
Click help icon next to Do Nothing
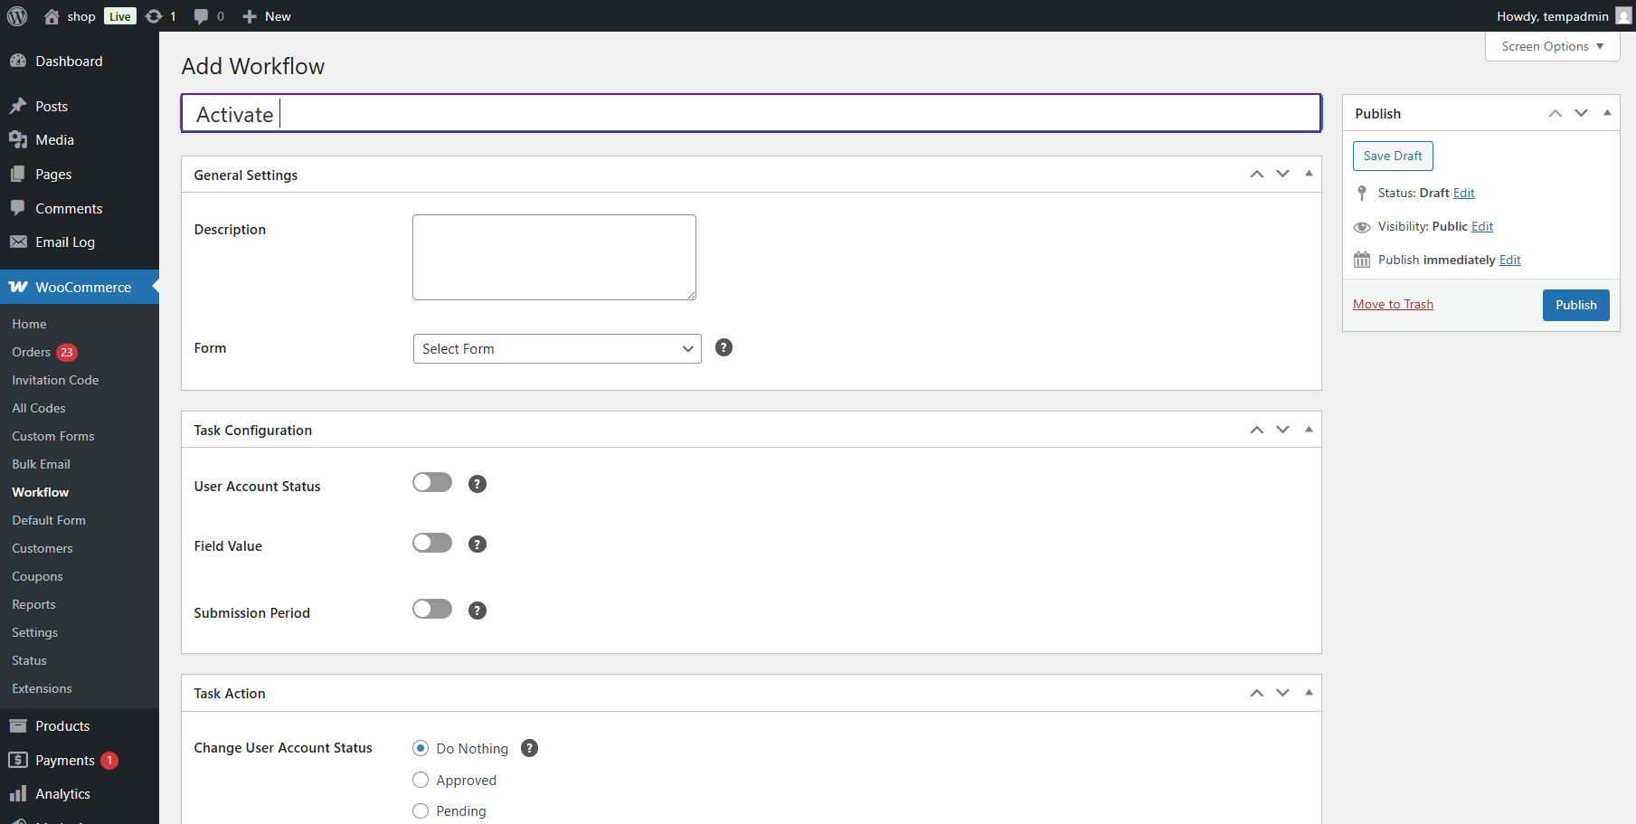point(530,748)
